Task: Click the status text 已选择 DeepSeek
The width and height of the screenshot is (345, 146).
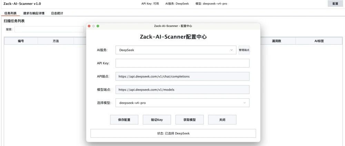Action: click(177, 133)
